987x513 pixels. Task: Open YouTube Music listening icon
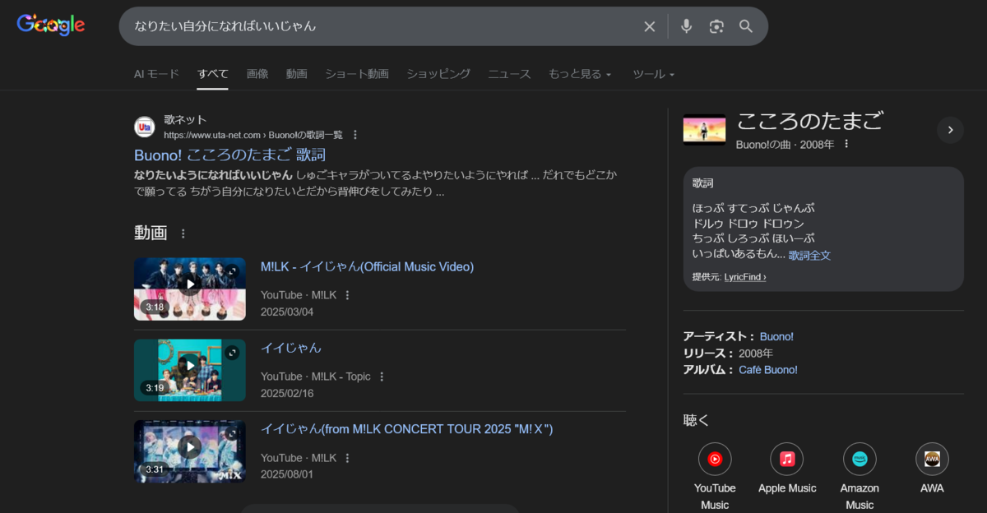point(715,460)
